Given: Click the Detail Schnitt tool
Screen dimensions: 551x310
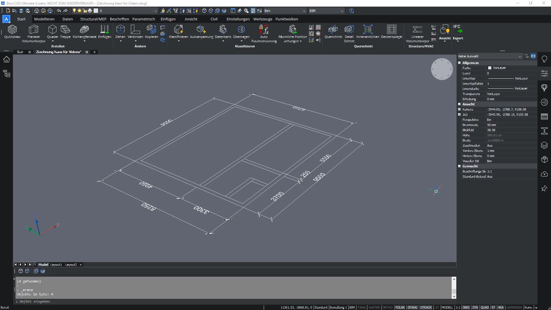Looking at the screenshot, I should [x=349, y=34].
